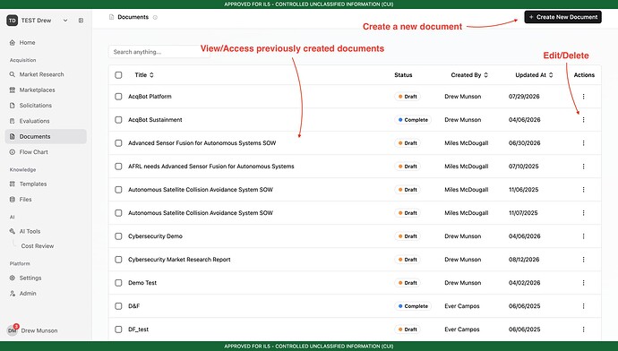Screen dimensions: 618x351
Task: Check the Cybersecurity Market Research Report checkbox
Action: click(118, 260)
